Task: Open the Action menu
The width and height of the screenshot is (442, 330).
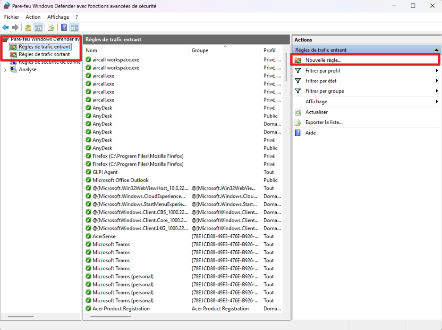Action: pyautogui.click(x=33, y=17)
